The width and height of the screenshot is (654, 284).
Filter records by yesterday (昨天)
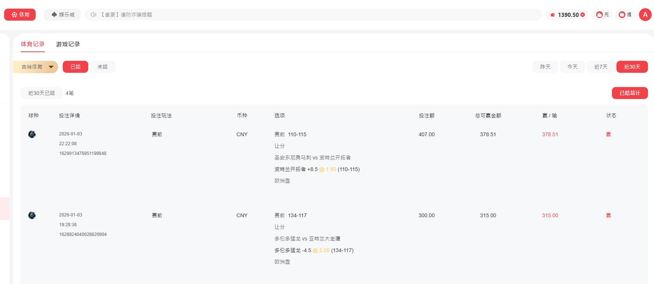[545, 67]
